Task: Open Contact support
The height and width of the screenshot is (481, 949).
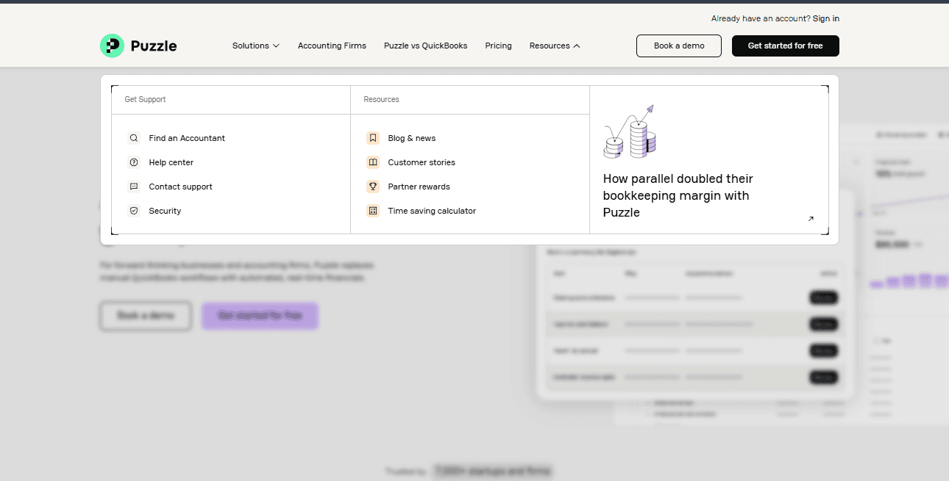Action: 181,187
